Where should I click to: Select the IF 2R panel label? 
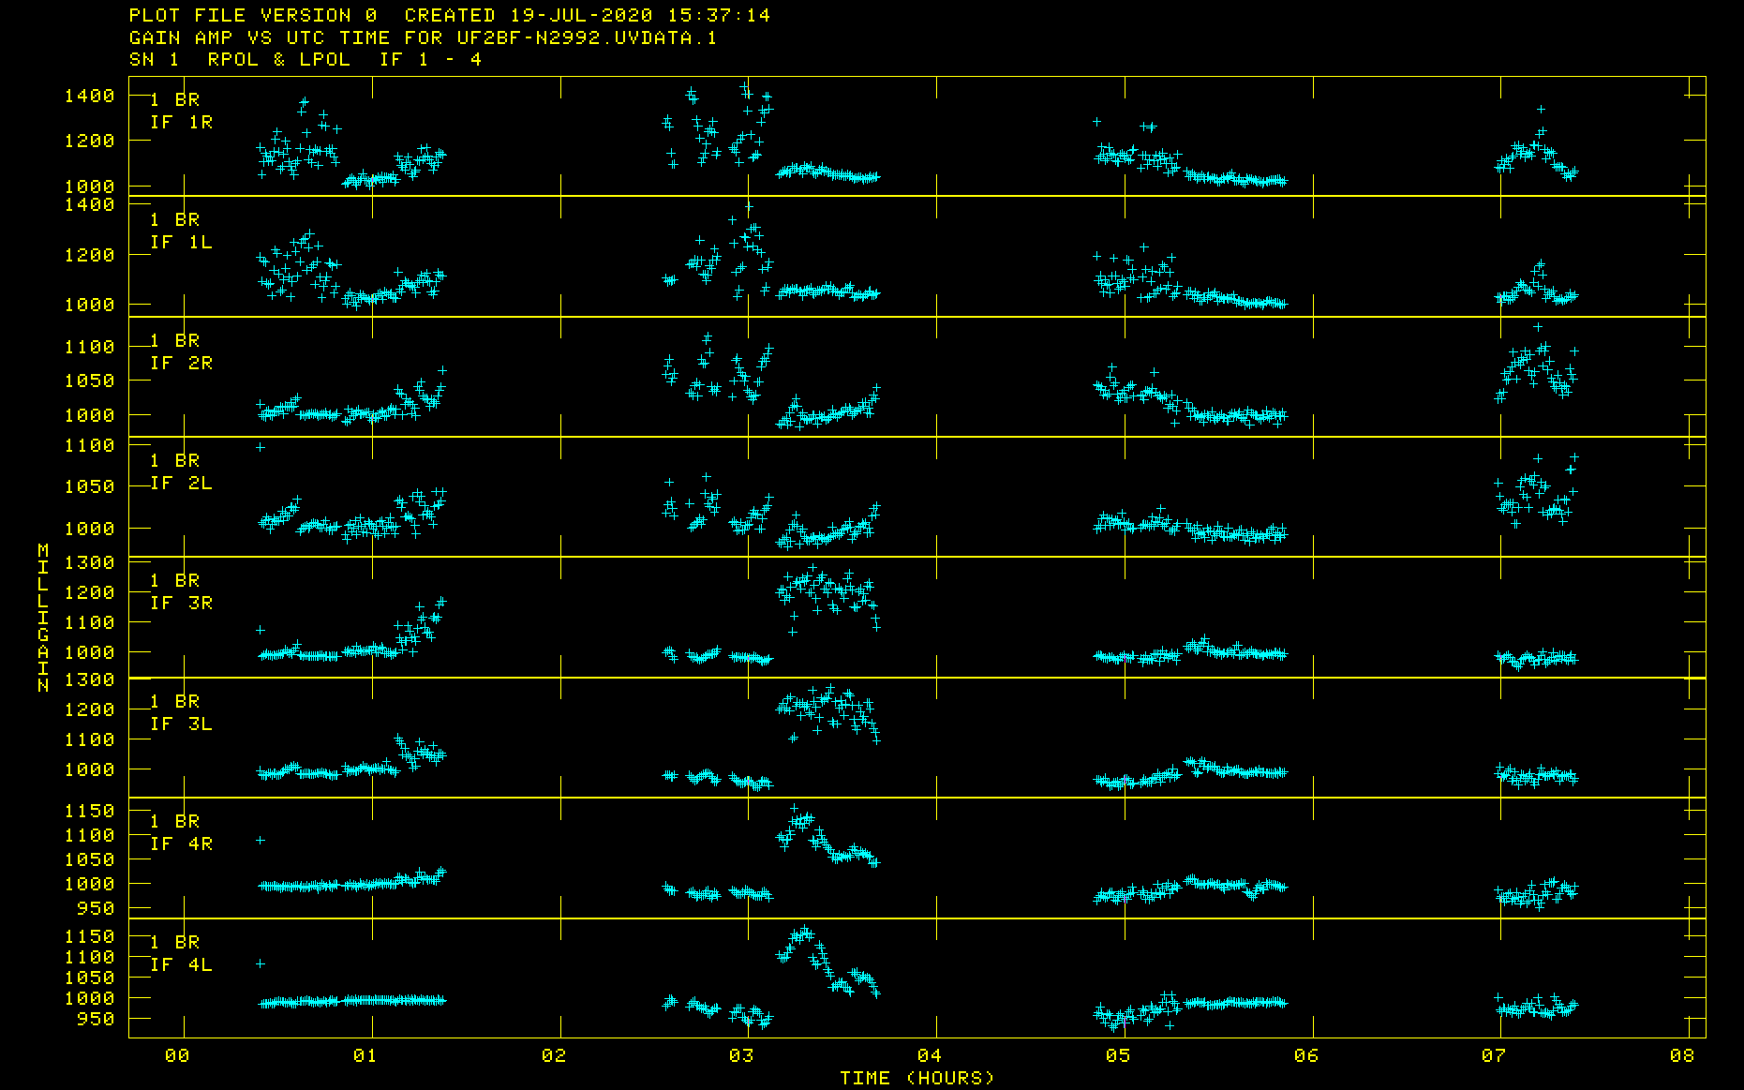(181, 363)
